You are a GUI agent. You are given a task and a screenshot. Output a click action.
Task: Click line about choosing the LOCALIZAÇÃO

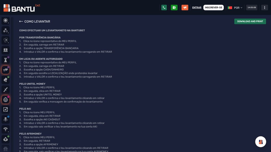click(x=61, y=73)
